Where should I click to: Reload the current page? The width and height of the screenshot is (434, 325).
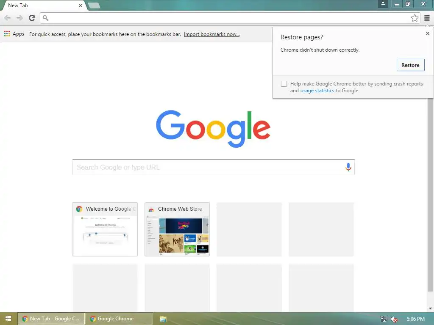pos(32,18)
